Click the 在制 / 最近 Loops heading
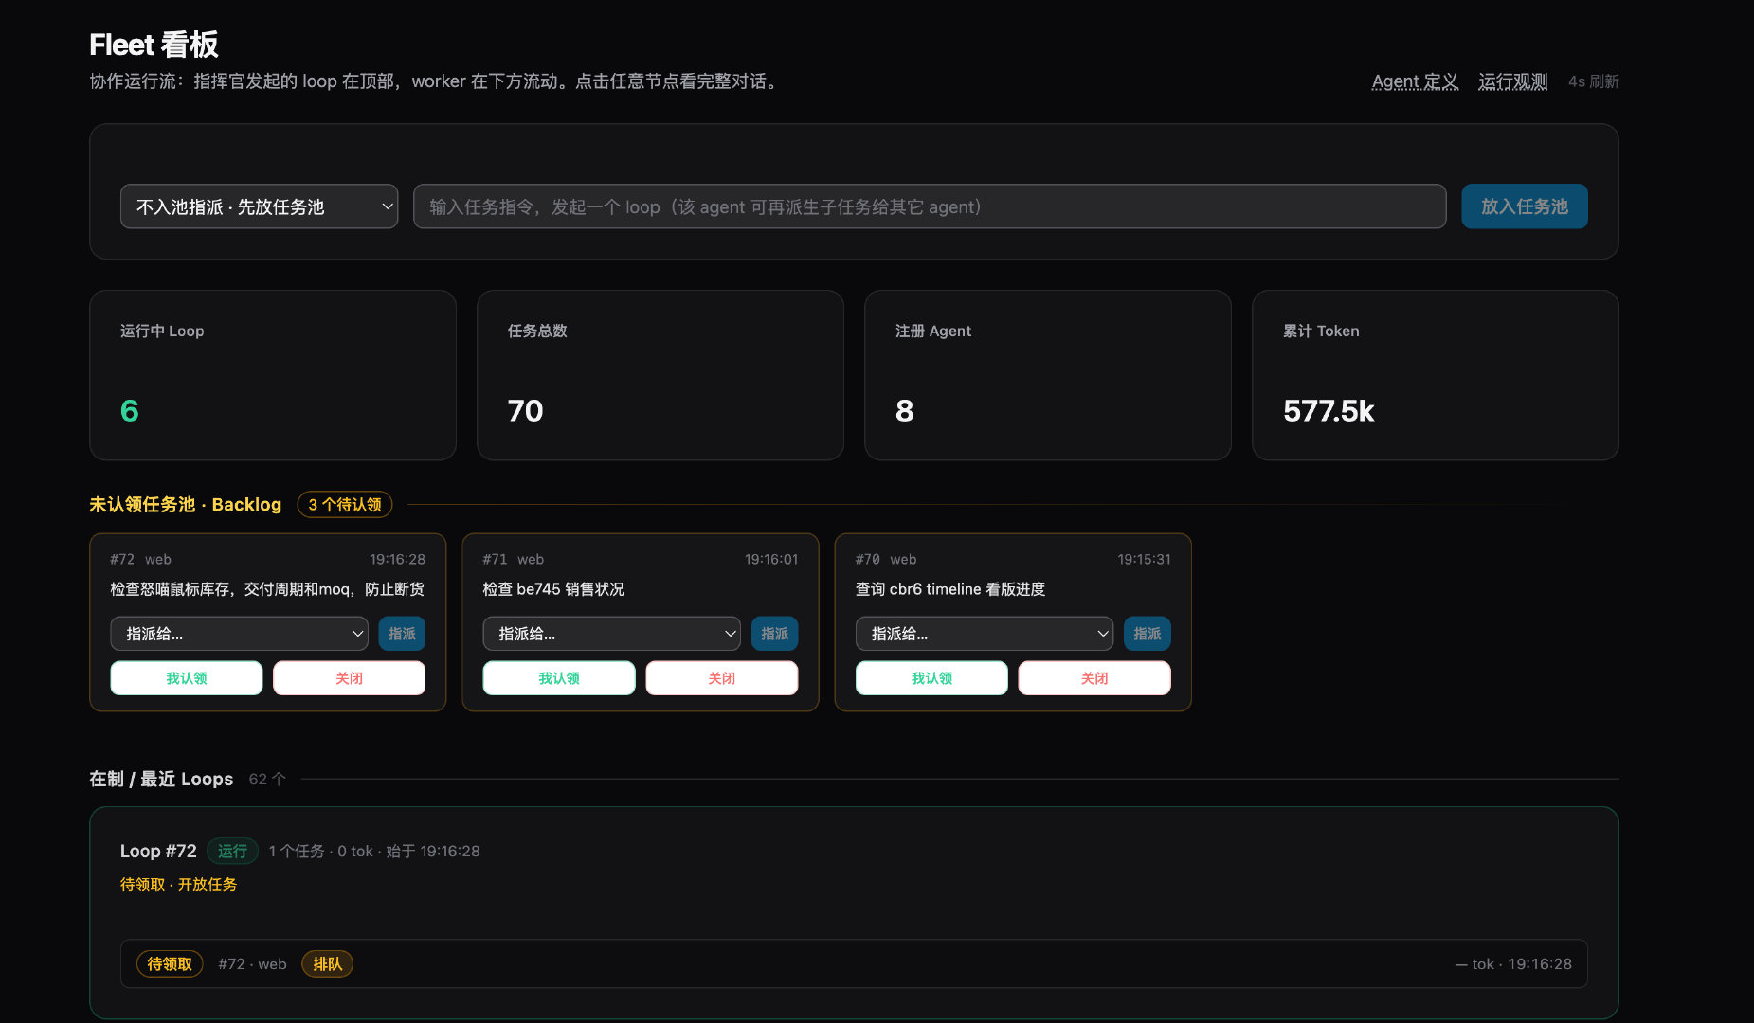The image size is (1754, 1023). (x=161, y=779)
